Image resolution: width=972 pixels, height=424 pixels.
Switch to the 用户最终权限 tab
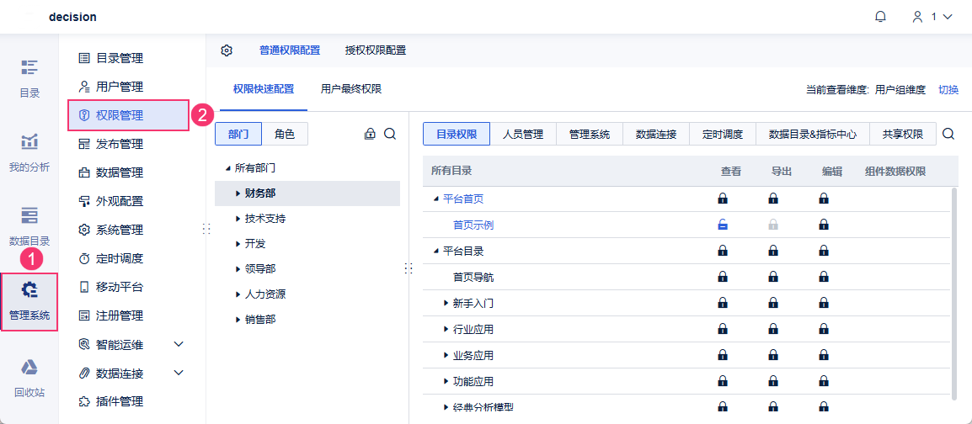351,89
